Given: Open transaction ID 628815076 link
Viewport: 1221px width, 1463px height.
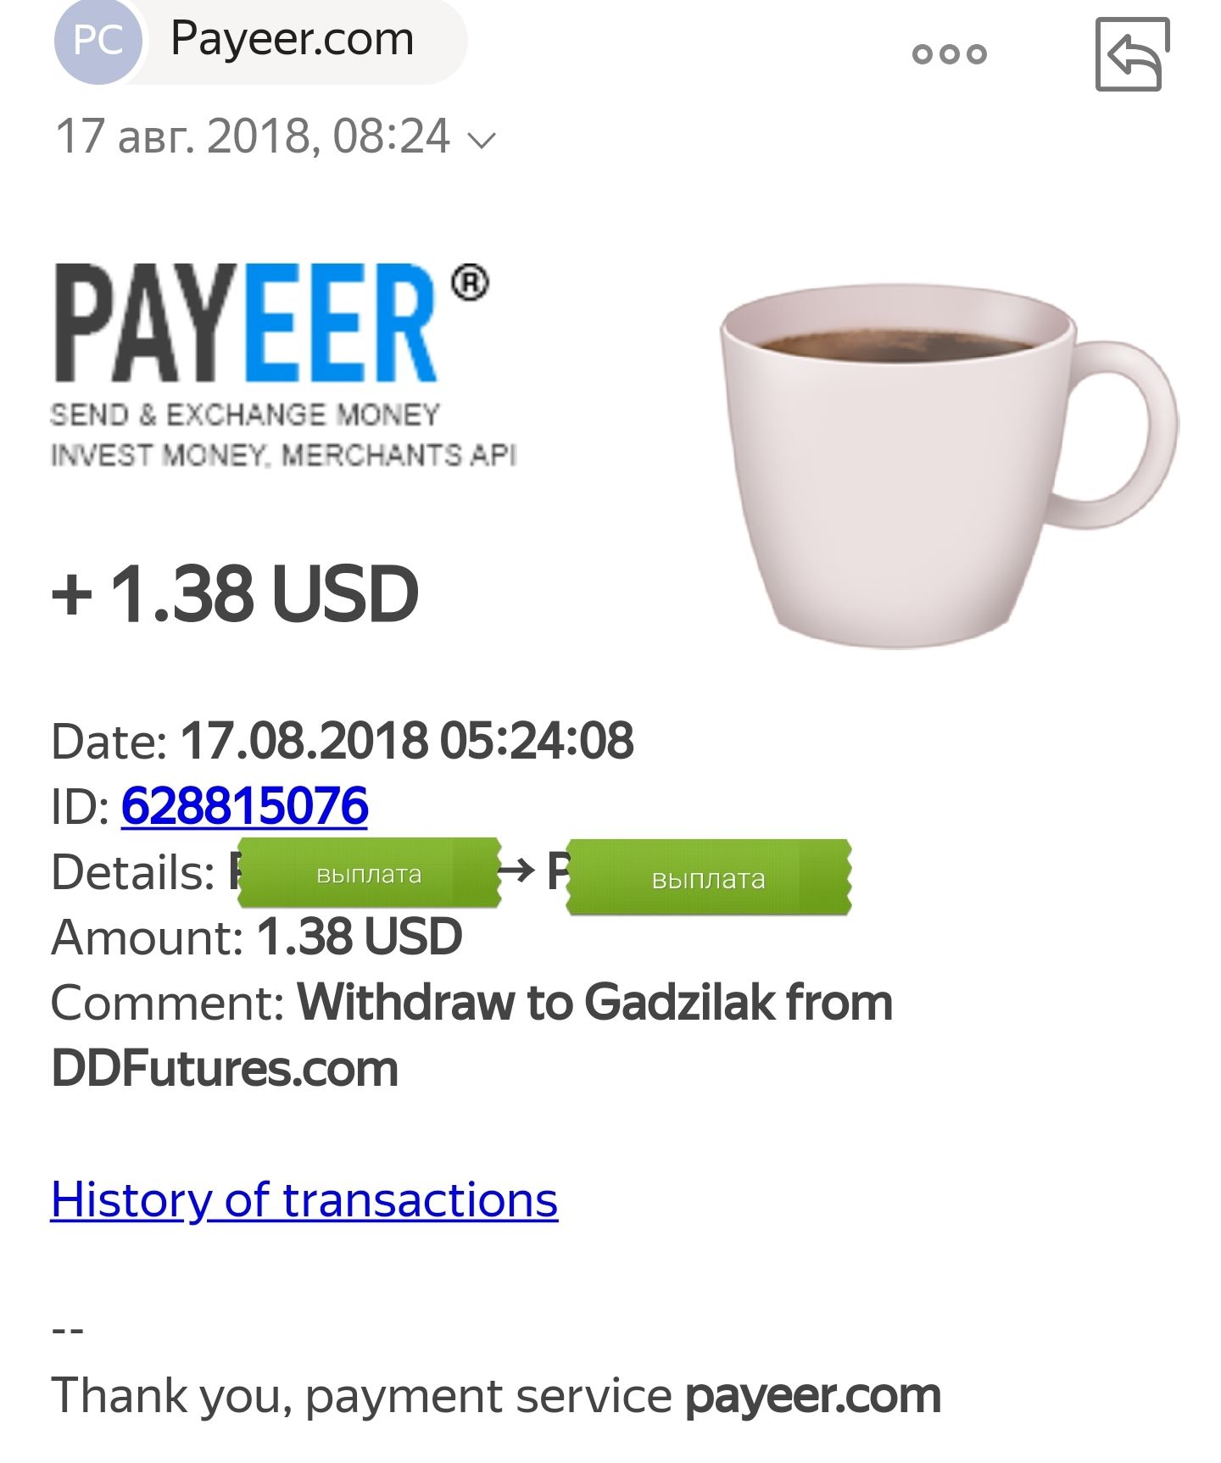Looking at the screenshot, I should coord(244,805).
